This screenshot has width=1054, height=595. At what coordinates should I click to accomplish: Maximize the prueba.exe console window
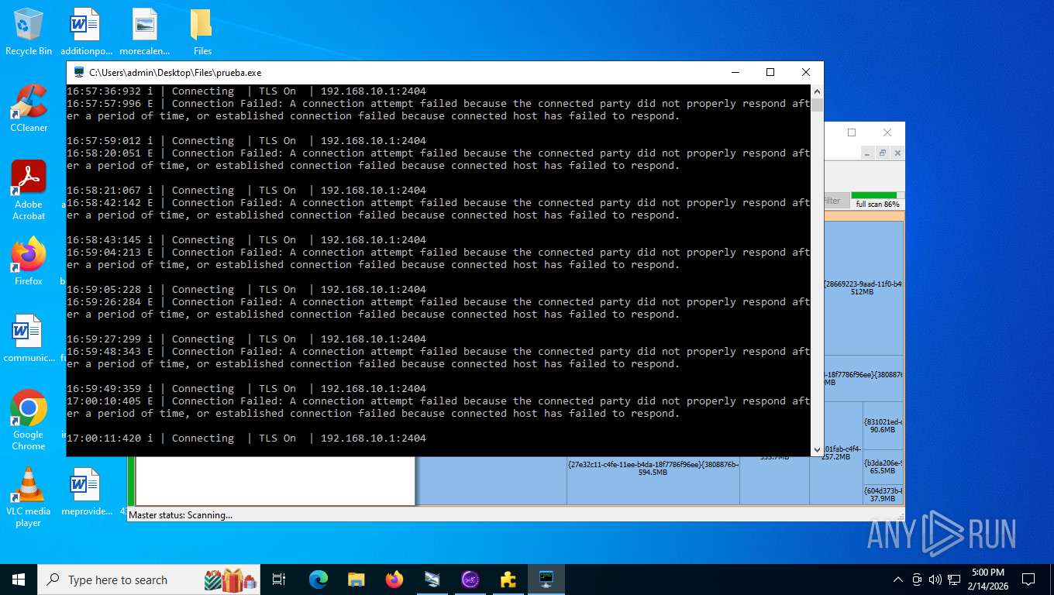tap(770, 72)
